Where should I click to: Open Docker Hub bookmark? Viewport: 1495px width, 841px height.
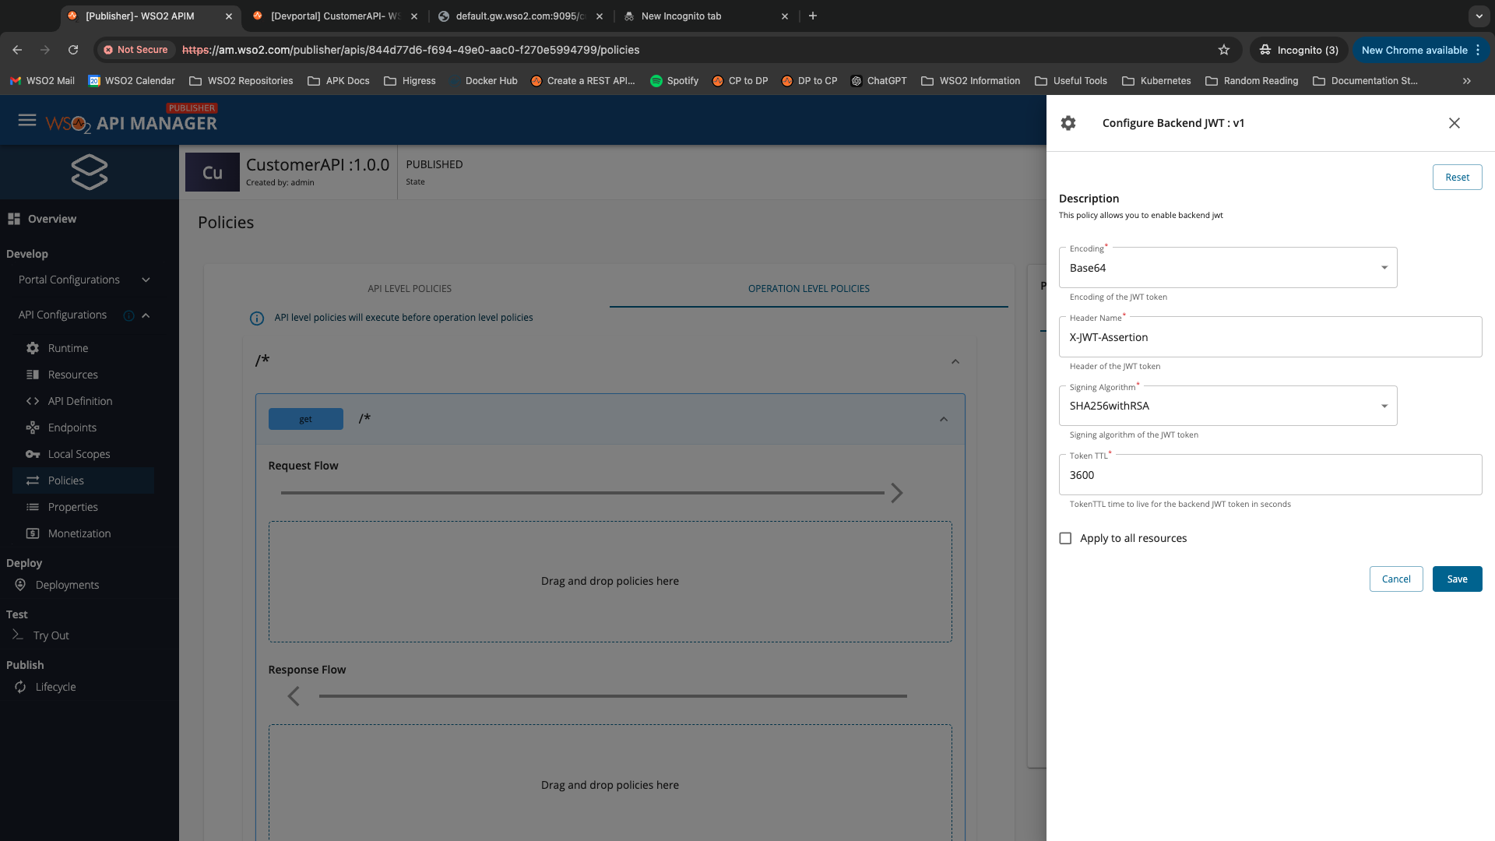484,81
